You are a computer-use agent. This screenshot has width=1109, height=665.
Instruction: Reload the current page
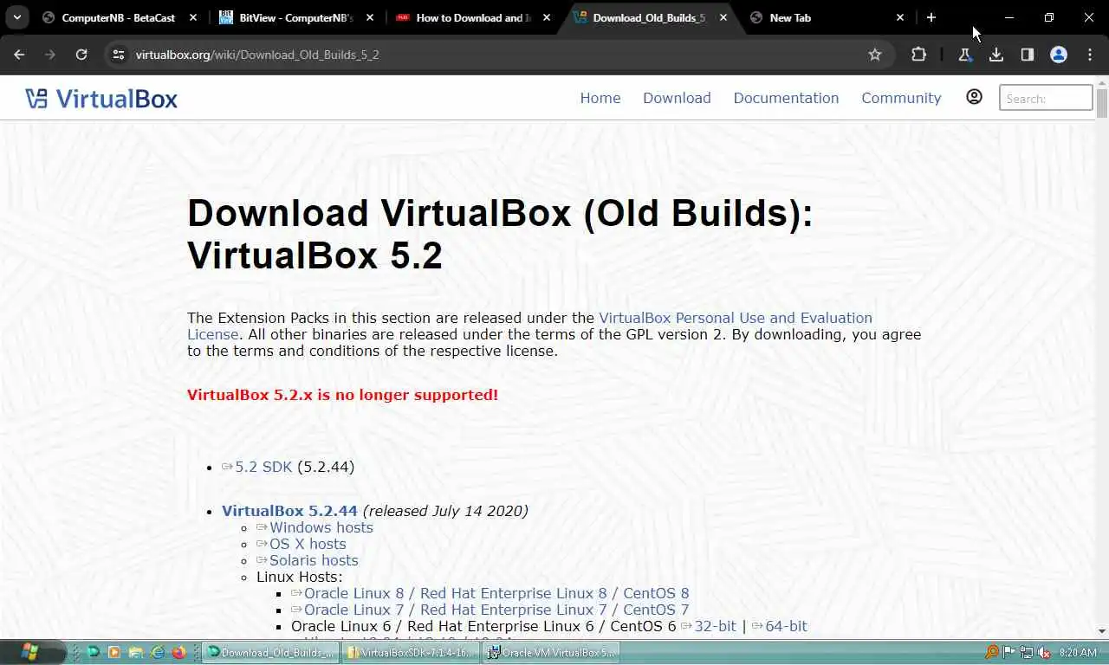81,55
